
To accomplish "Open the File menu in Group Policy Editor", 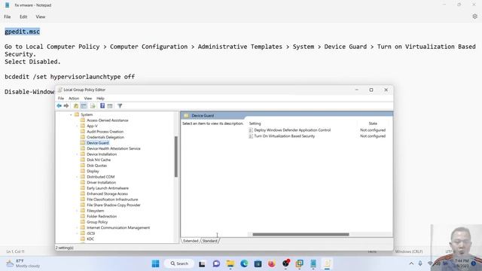I will click(61, 99).
